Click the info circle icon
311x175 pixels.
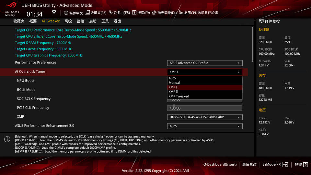tap(7, 139)
